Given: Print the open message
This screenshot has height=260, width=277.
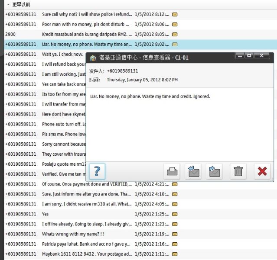Looking at the screenshot, I should (172, 171).
